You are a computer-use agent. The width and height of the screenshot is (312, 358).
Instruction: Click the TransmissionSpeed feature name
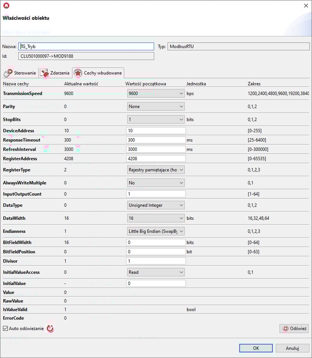pos(23,93)
